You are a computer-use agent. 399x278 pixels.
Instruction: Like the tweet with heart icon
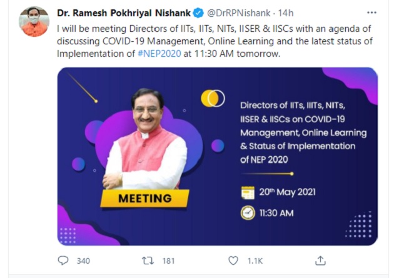(233, 261)
